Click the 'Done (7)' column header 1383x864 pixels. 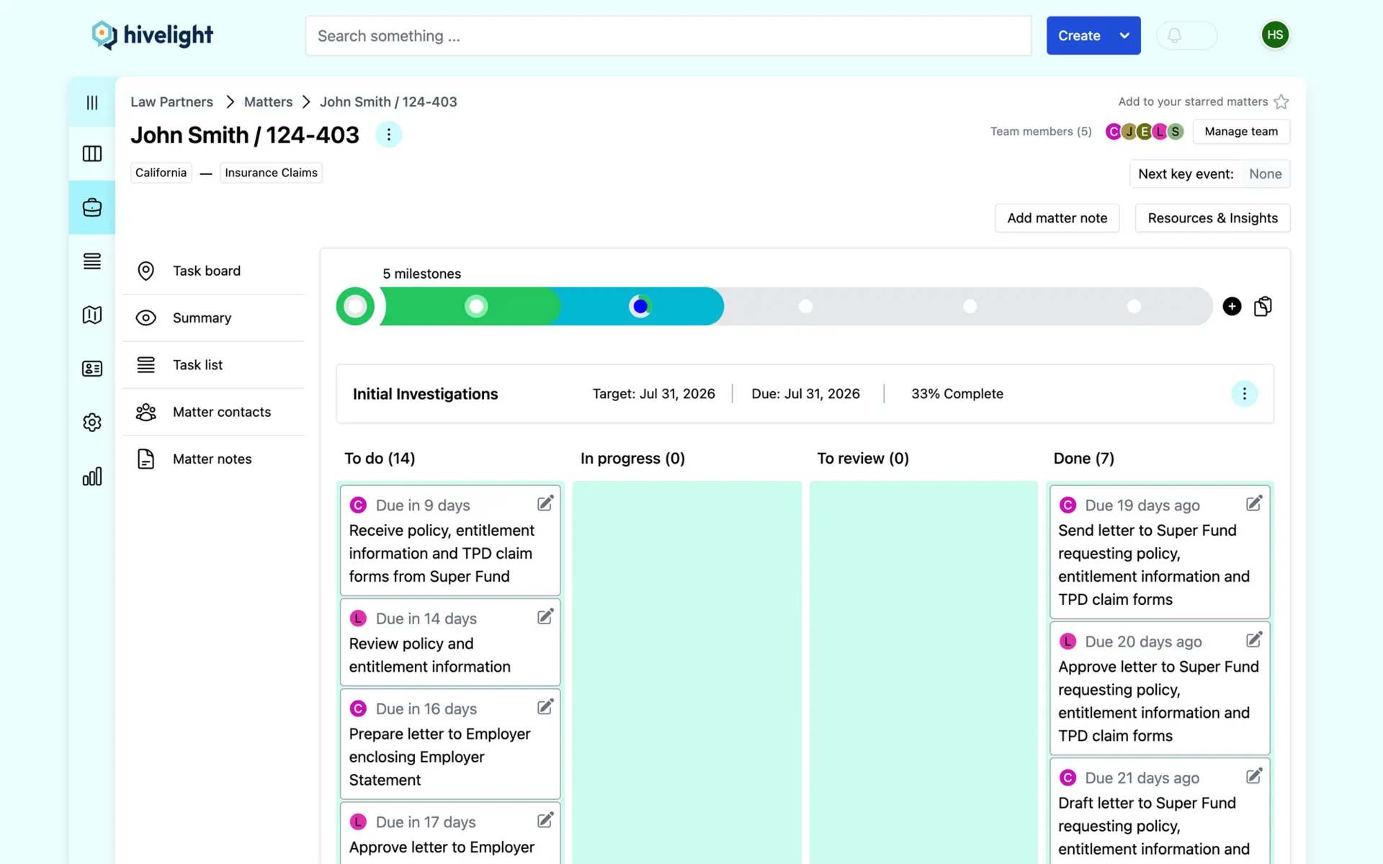(1083, 459)
